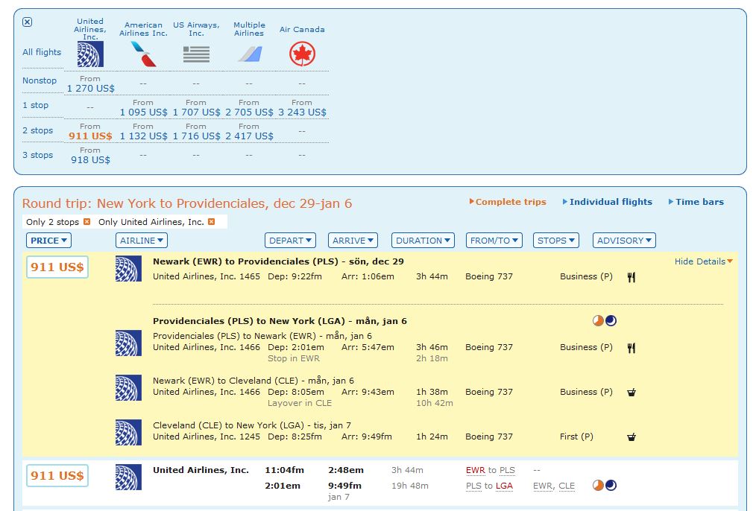Screen dimensions: 756x511
Task: Close the airline matrix with X icon
Action: click(28, 22)
